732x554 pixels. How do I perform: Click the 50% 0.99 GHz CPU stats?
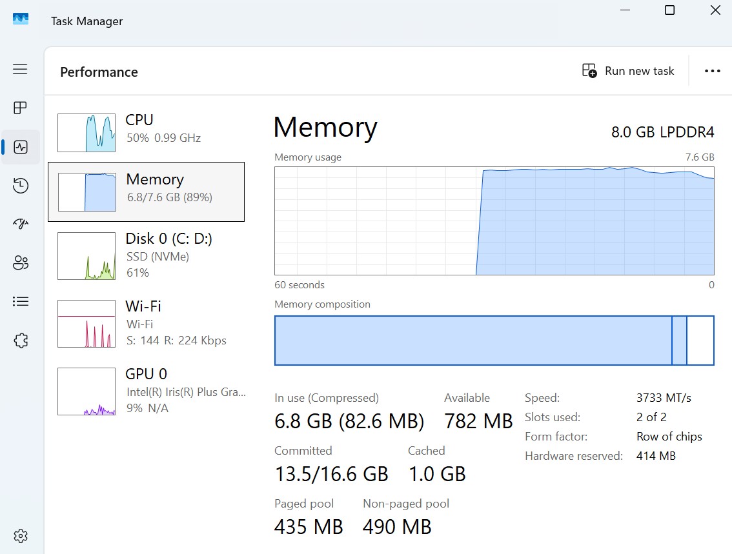coord(163,138)
